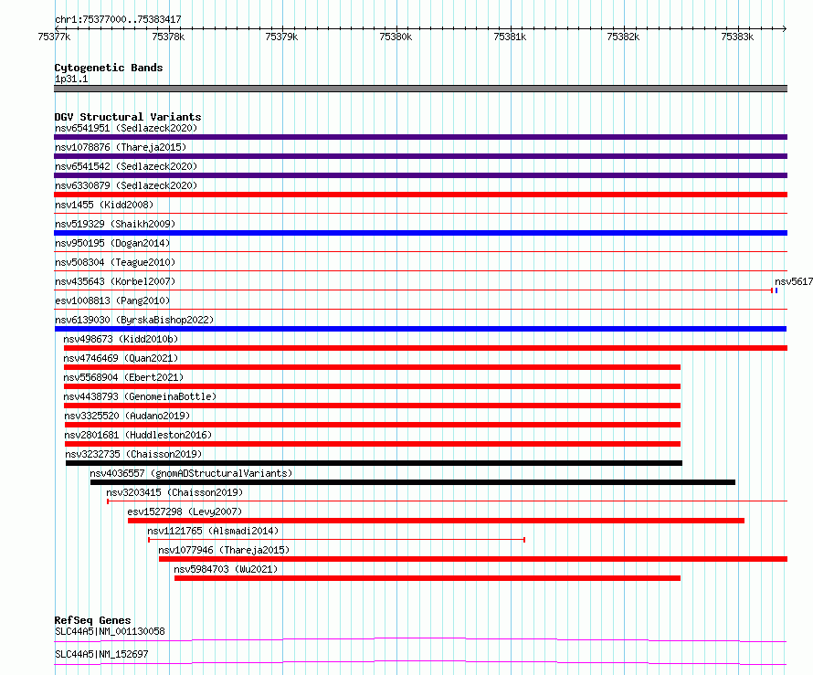
Task: Select the nsv1078876 (Thareja2015) variant label
Action: (x=121, y=147)
